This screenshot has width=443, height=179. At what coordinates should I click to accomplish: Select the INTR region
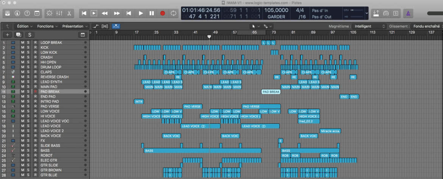139,101
